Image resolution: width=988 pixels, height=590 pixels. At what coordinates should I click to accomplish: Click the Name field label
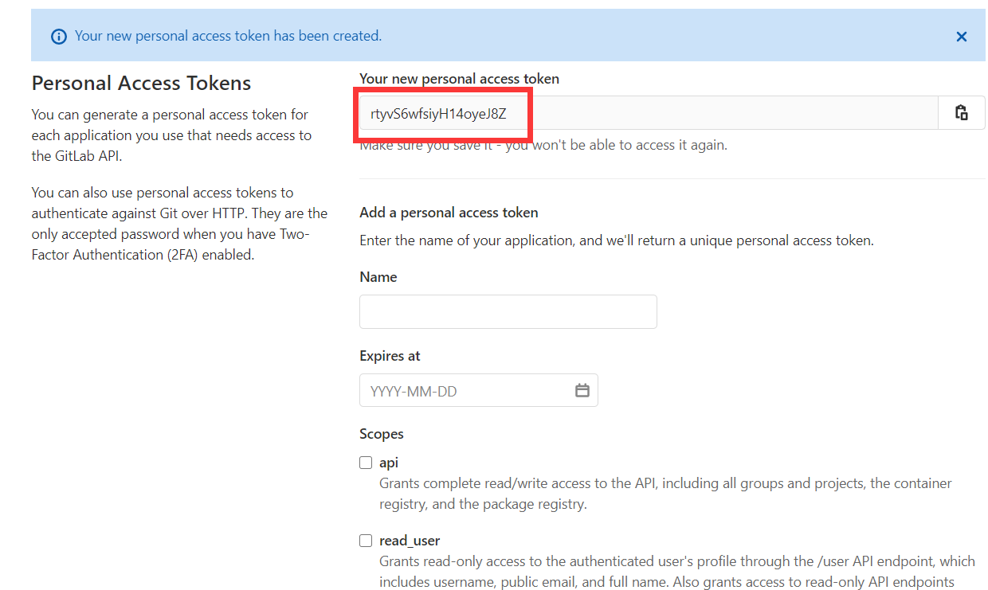click(378, 277)
